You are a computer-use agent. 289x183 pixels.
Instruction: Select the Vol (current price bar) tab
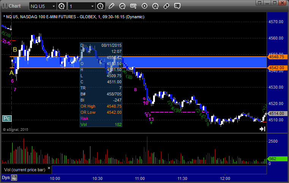(25, 170)
